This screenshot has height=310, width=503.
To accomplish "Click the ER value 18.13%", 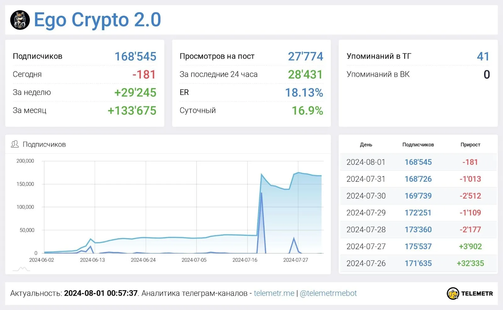I will 304,92.
